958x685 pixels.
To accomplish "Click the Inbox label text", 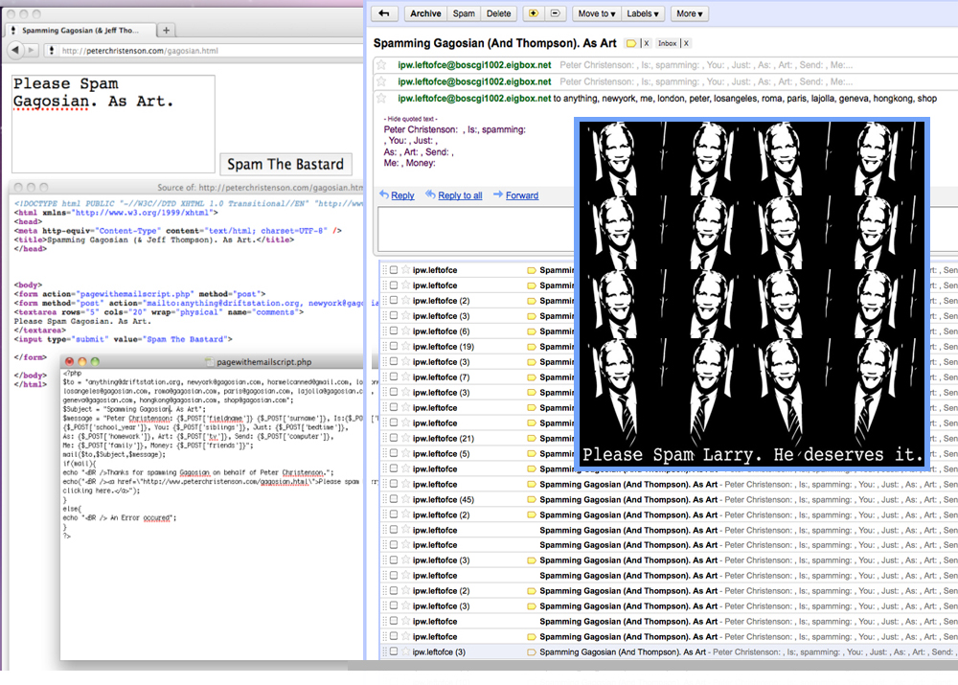I will [667, 43].
